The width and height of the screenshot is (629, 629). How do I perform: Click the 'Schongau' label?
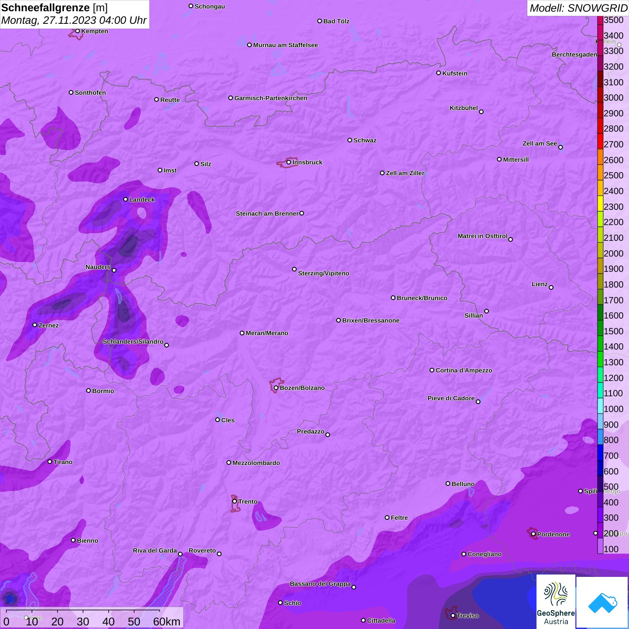tap(210, 6)
